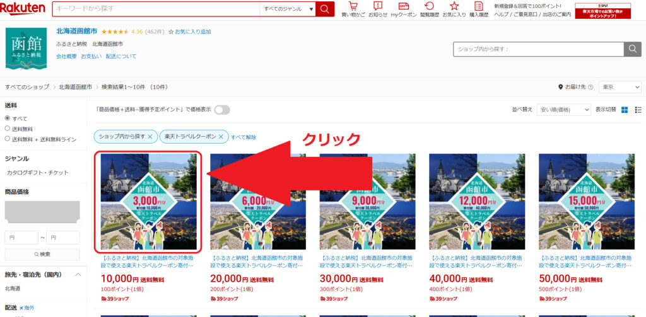Screen dimensions: 646x317
Task: Open the delivery destination 東京 dropdown
Action: coord(620,87)
